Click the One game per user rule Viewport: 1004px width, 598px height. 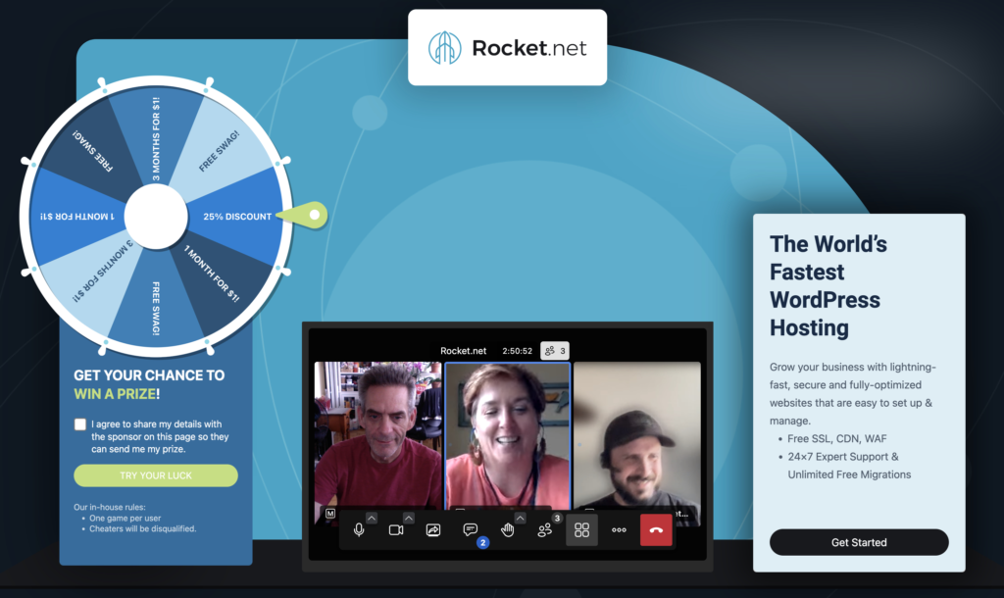point(125,518)
